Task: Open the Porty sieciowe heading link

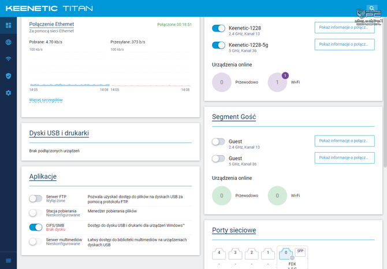Action: (234, 230)
